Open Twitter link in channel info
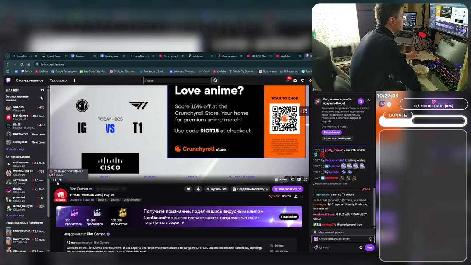Image resolution: width=471 pixels, height=265 pixels. (277, 245)
